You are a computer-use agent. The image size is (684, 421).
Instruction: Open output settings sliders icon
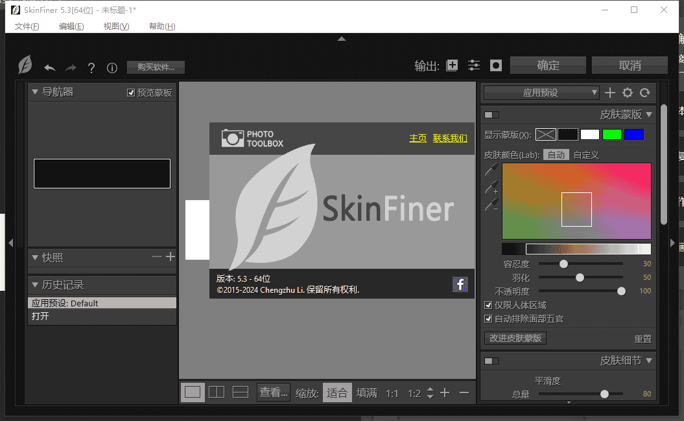(x=475, y=65)
